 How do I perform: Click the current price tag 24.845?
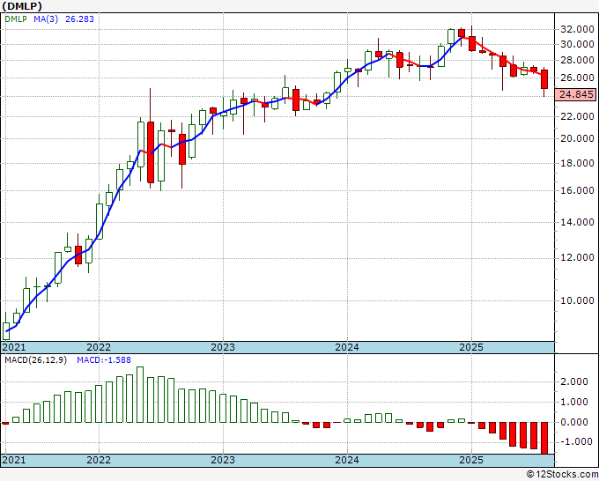click(576, 94)
